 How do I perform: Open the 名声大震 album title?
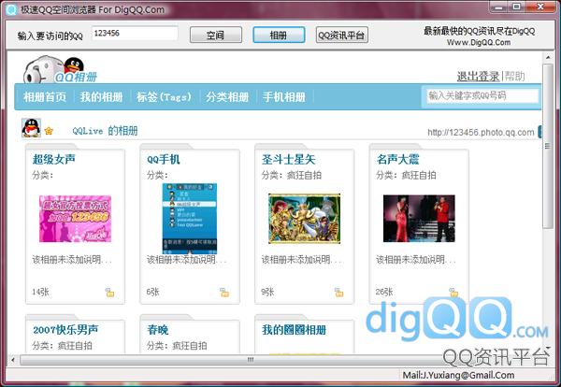[x=397, y=159]
